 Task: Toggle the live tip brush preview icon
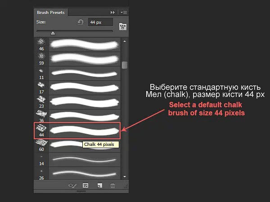pos(72,185)
